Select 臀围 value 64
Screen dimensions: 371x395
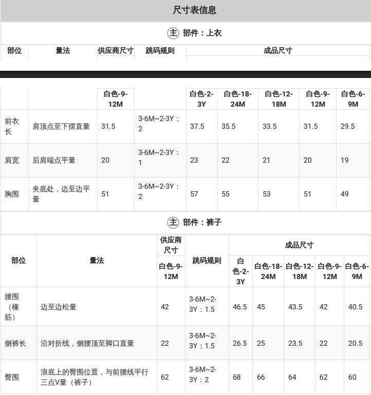pyautogui.click(x=292, y=377)
